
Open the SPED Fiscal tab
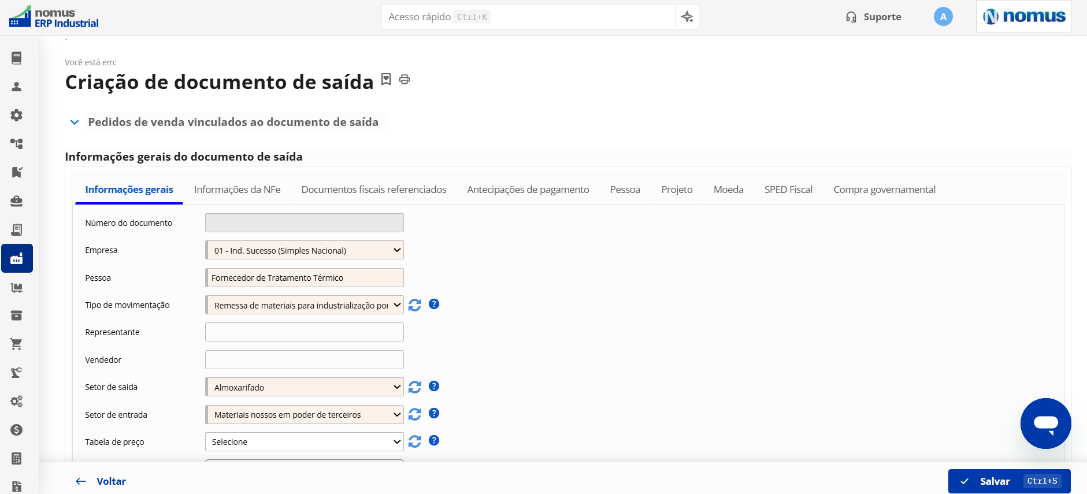(788, 190)
